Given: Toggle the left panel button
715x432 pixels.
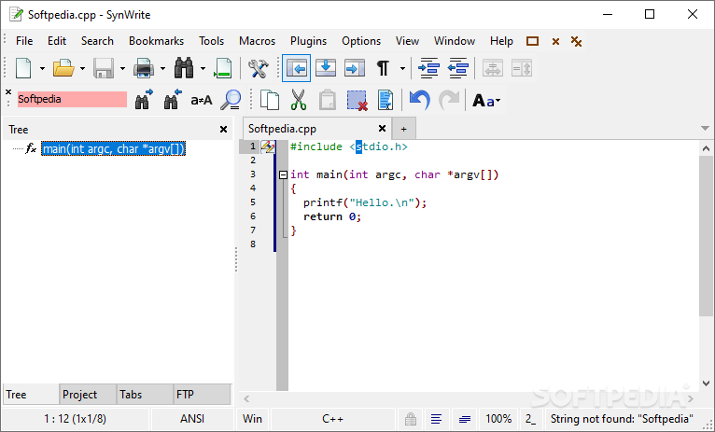Looking at the screenshot, I should [x=297, y=68].
